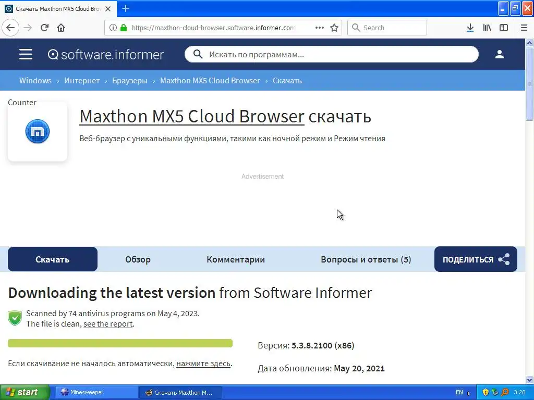This screenshot has height=400, width=534.
Task: Open the Firefox hamburger menu
Action: click(x=524, y=28)
